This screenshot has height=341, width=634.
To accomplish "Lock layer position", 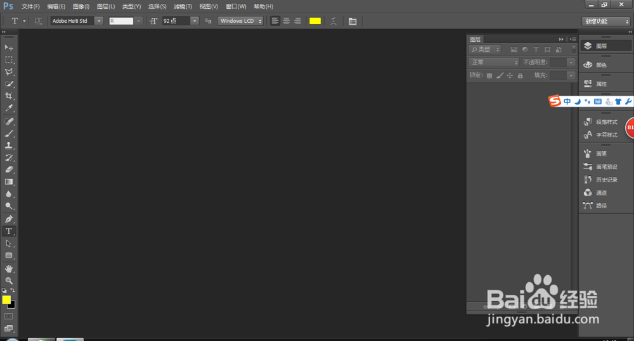I will coord(510,75).
